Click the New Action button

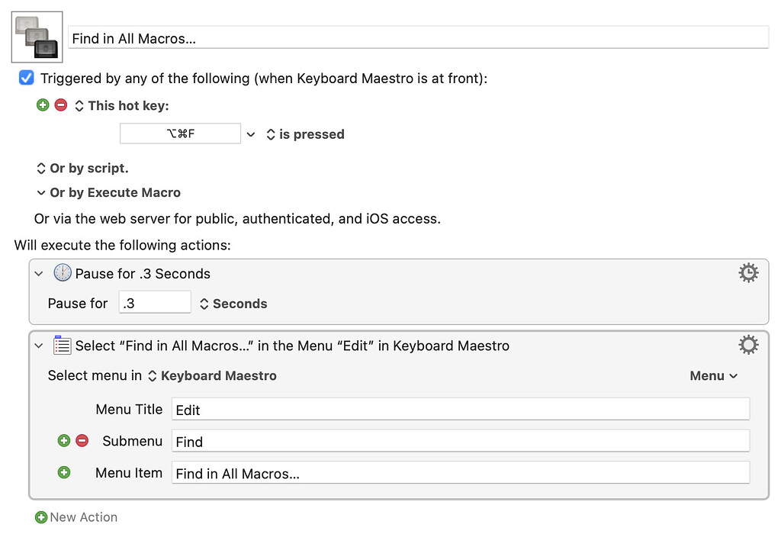tap(76, 517)
